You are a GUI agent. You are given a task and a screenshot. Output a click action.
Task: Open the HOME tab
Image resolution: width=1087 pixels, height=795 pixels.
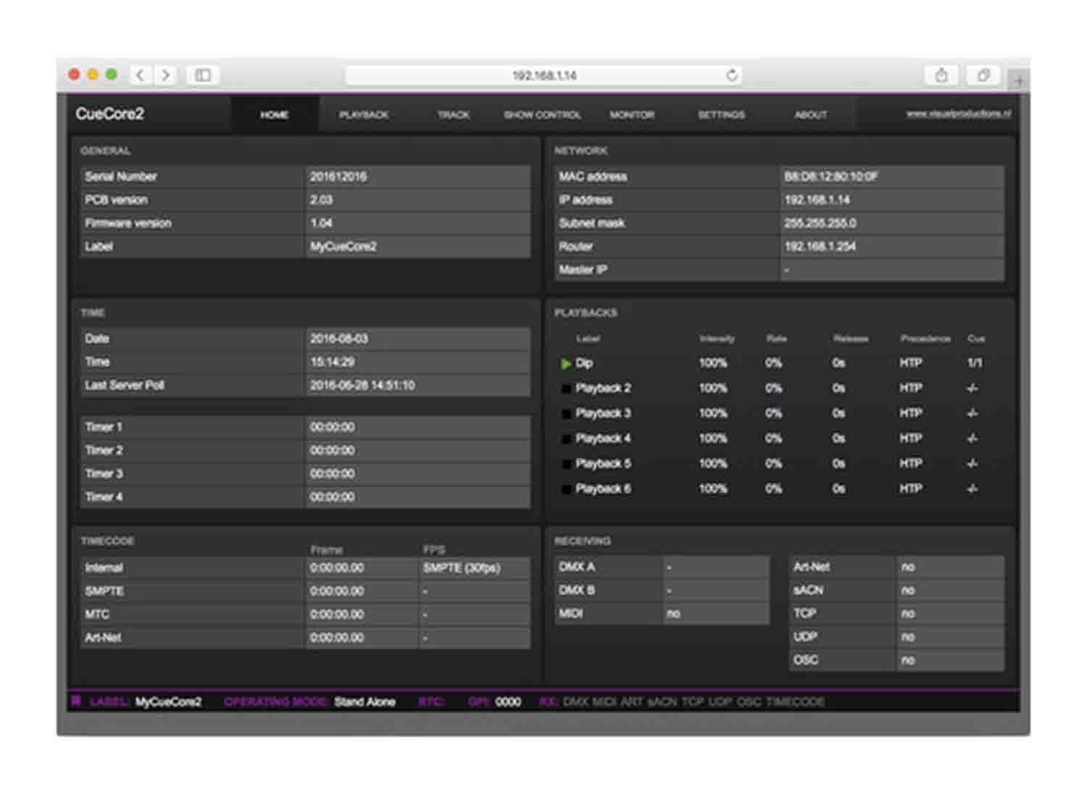tap(275, 115)
